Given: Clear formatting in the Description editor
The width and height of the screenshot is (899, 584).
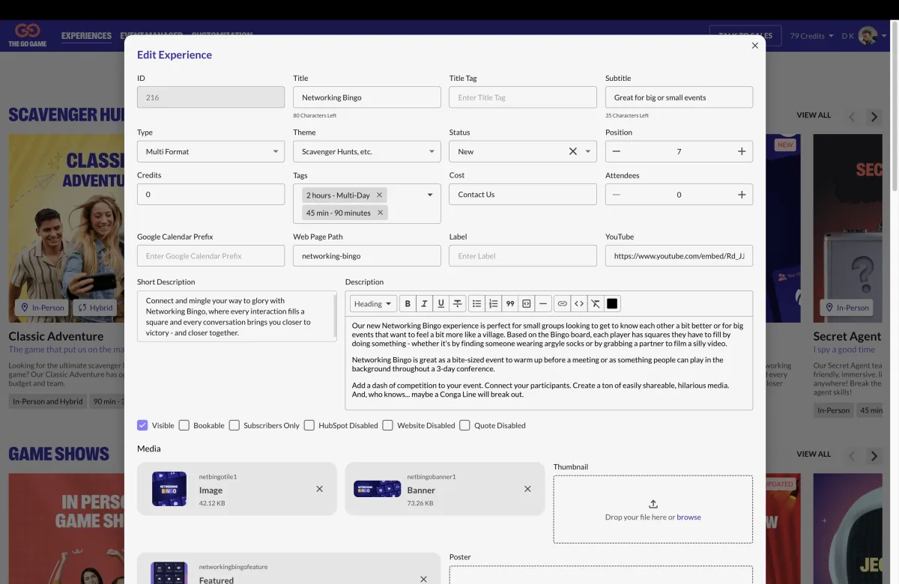Looking at the screenshot, I should click(x=596, y=304).
